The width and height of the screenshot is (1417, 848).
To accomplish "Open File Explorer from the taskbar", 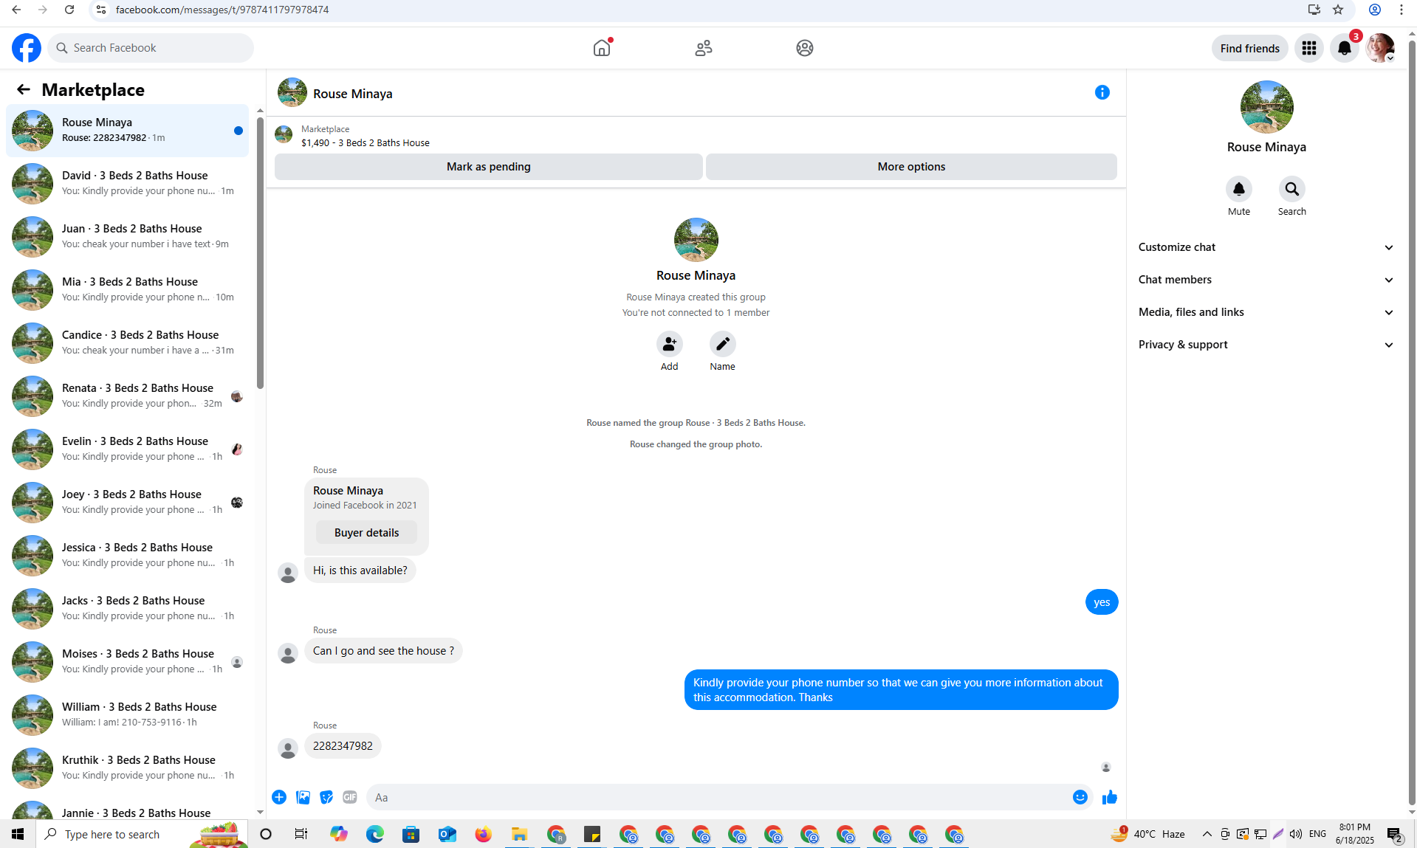I will pos(520,834).
